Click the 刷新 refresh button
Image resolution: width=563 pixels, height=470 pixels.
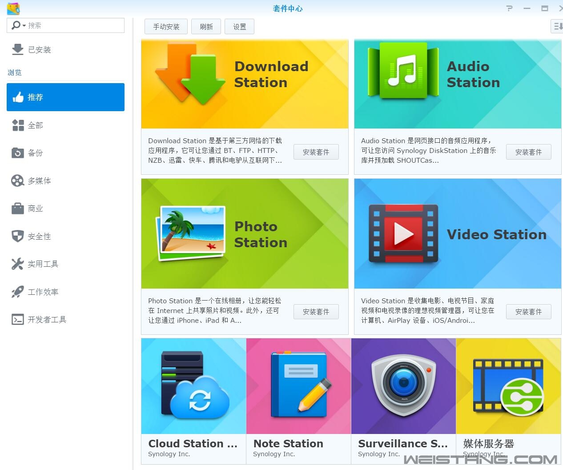[206, 27]
